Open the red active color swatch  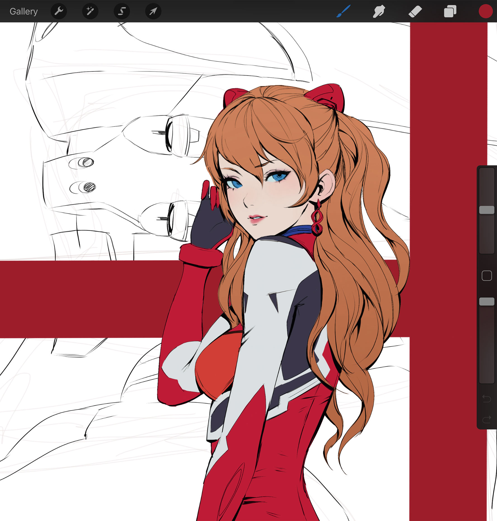486,11
